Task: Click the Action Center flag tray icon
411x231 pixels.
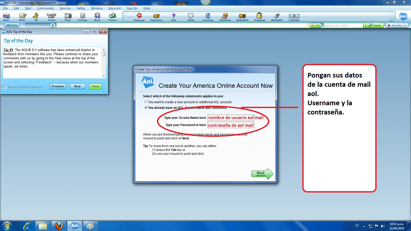Action: tap(377, 226)
